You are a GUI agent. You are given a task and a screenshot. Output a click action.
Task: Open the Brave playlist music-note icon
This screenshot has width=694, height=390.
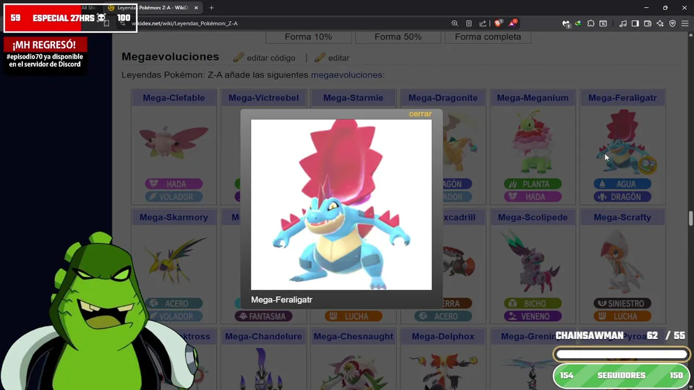point(623,23)
